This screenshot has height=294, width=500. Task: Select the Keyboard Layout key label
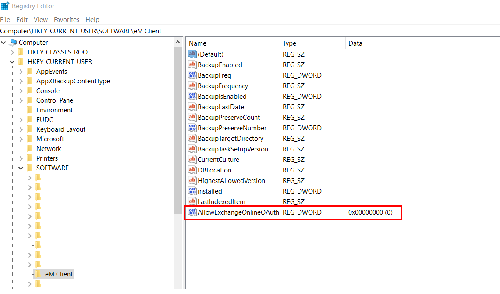tap(61, 129)
